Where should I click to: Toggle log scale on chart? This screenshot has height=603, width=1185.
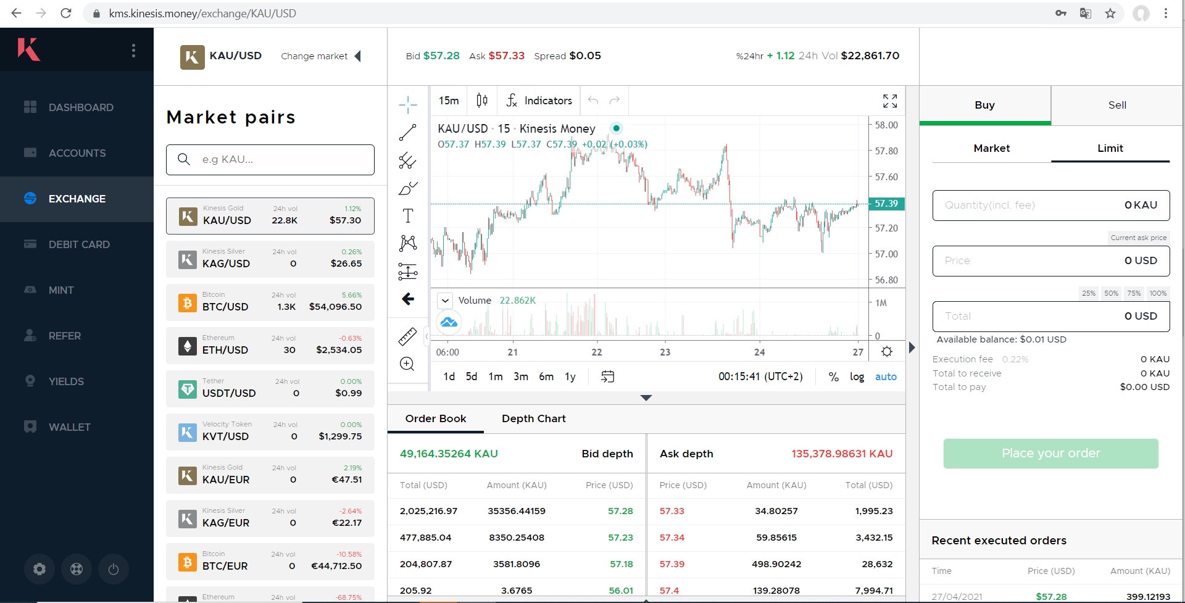coord(857,376)
